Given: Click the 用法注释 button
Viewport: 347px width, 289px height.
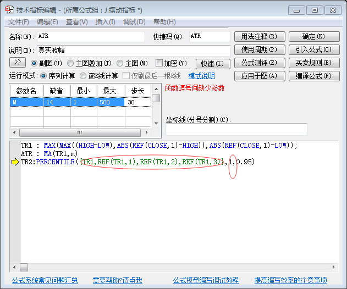Looking at the screenshot, I should 260,36.
